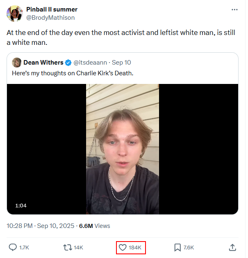View the 6.6M Views analytics
The width and height of the screenshot is (248, 258).
point(95,226)
